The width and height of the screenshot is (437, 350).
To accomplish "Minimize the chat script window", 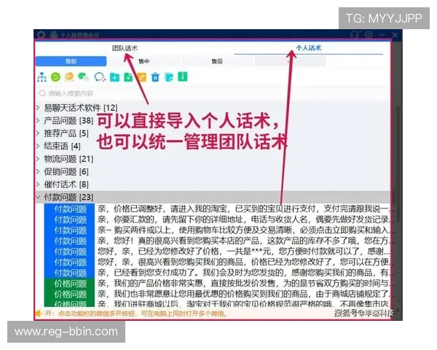I will point(382,34).
